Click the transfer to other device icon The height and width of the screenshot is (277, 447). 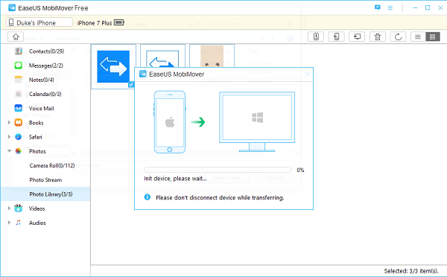tap(337, 36)
